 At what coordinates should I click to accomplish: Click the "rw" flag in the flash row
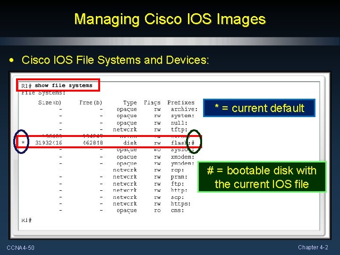157,143
